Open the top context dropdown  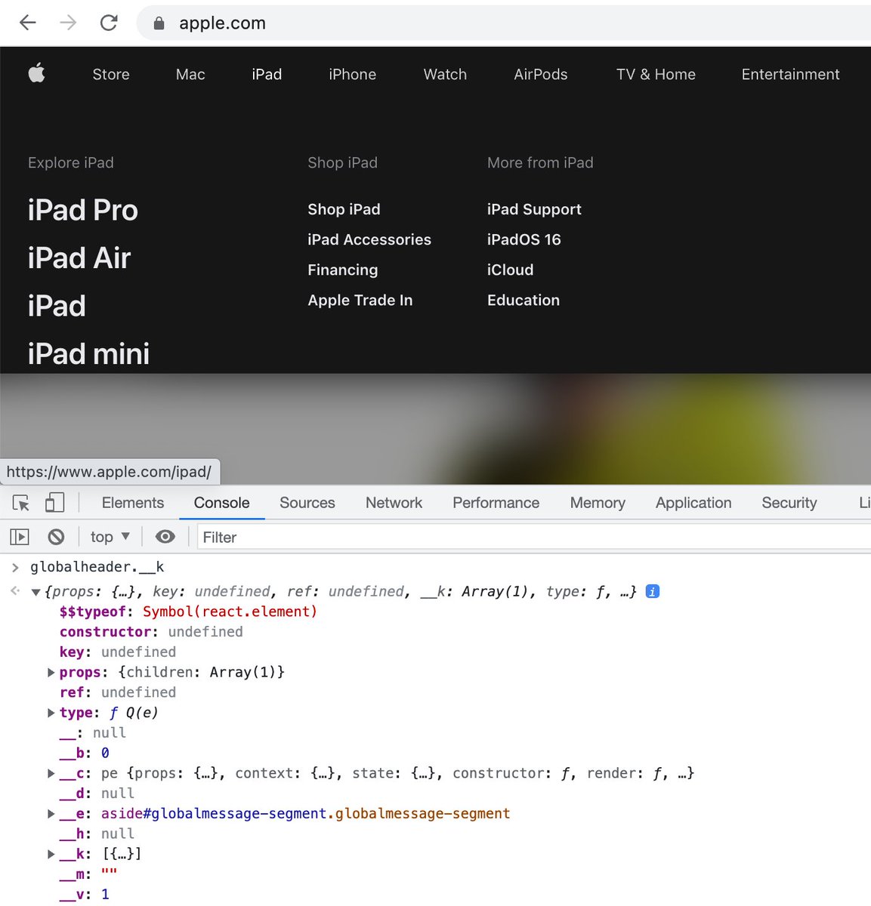[110, 537]
